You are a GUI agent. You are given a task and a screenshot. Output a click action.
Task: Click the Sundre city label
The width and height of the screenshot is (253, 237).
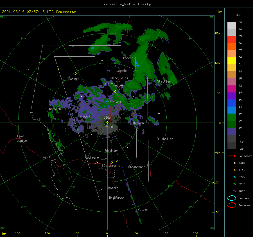coord(85,117)
